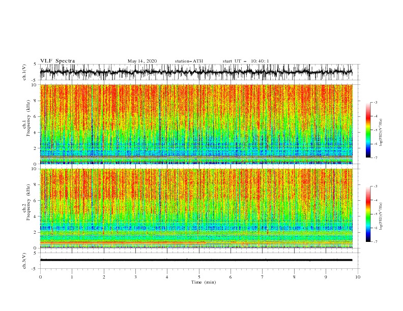Click the ch.1 voltage waveform trace
Image resolution: width=403 pixels, height=311 pixels.
coord(196,72)
